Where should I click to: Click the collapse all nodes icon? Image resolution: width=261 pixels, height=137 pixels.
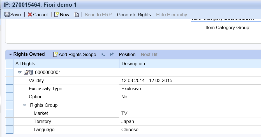(x=112, y=54)
